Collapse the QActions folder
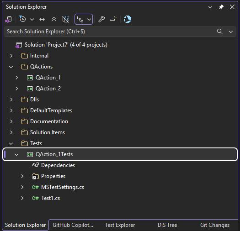 point(11,67)
